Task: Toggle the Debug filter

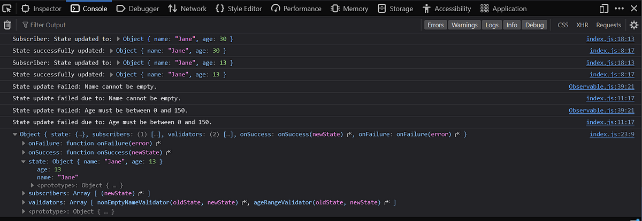Action: (534, 25)
